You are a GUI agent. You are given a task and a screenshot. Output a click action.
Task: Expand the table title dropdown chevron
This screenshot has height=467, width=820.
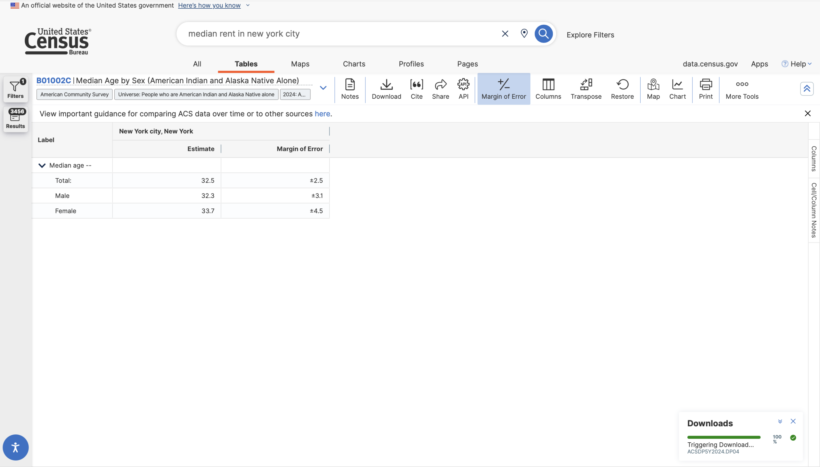pyautogui.click(x=323, y=88)
